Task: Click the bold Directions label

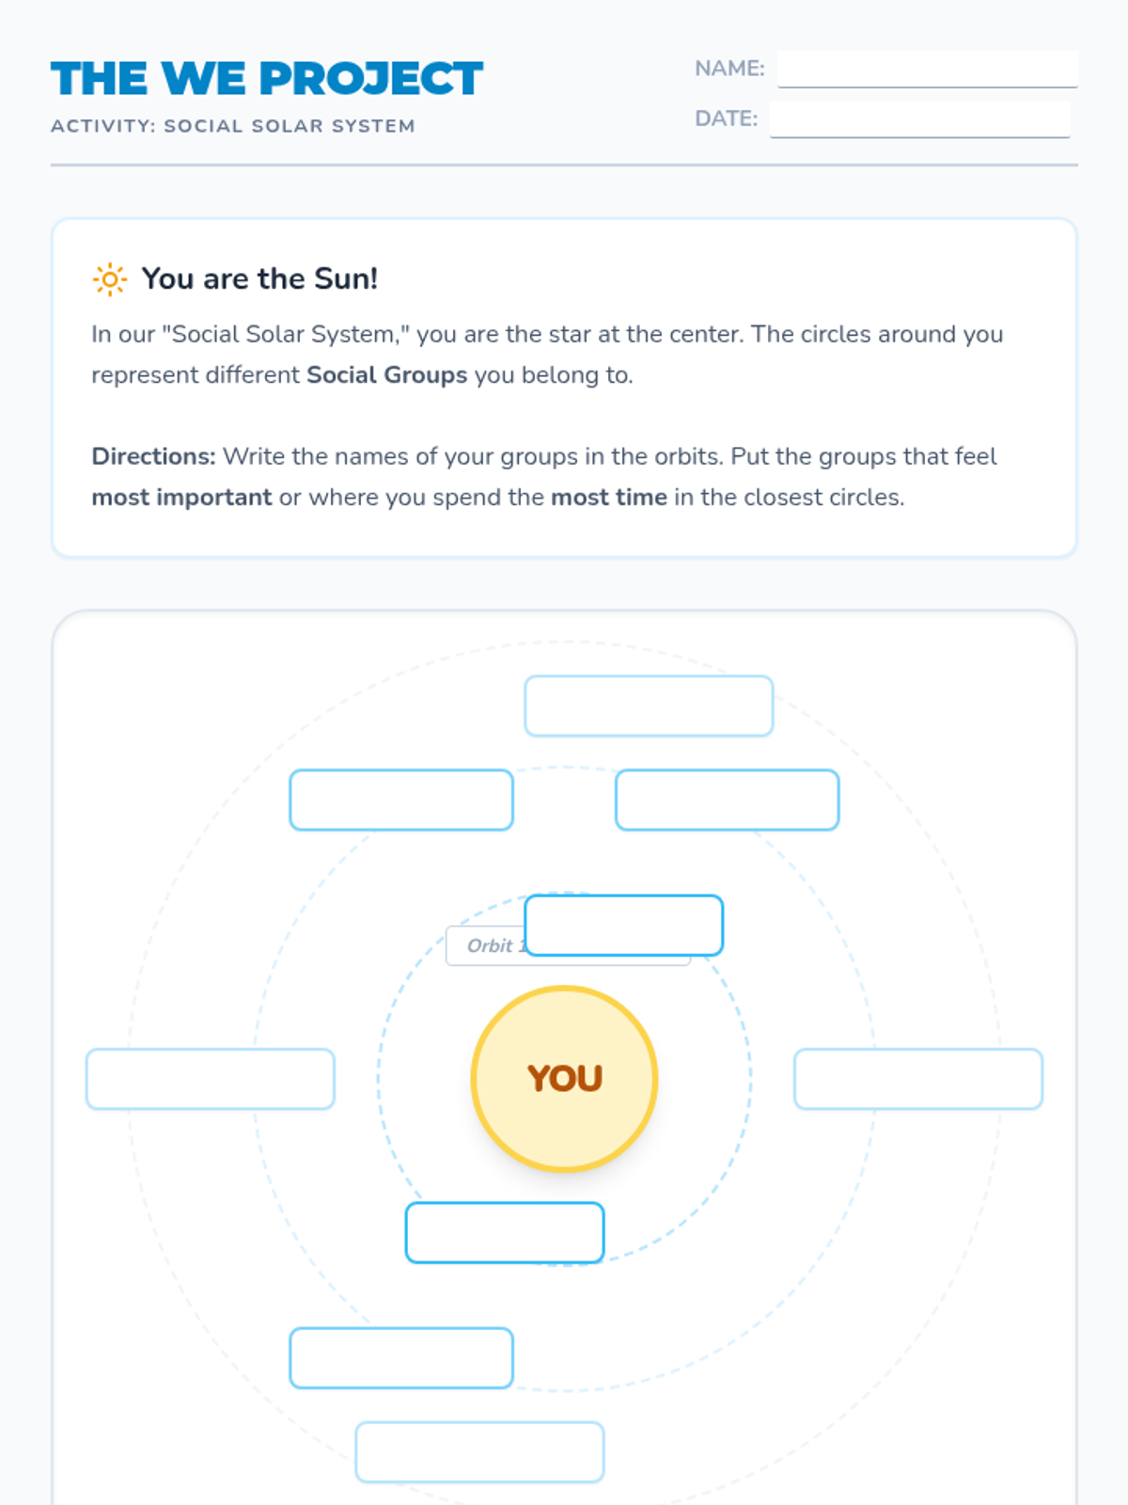Action: pyautogui.click(x=153, y=457)
